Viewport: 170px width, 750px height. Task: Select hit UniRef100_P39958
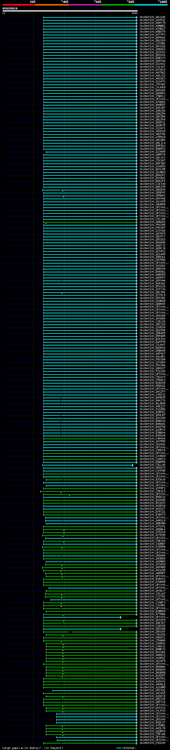click(x=152, y=547)
